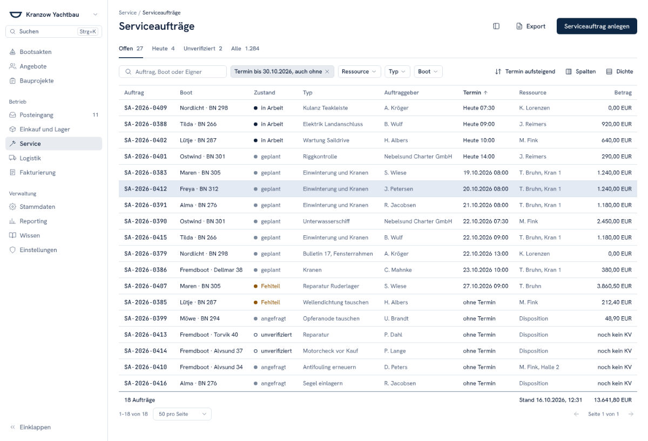
Task: Sort by Termin aufsteigend button
Action: click(525, 72)
